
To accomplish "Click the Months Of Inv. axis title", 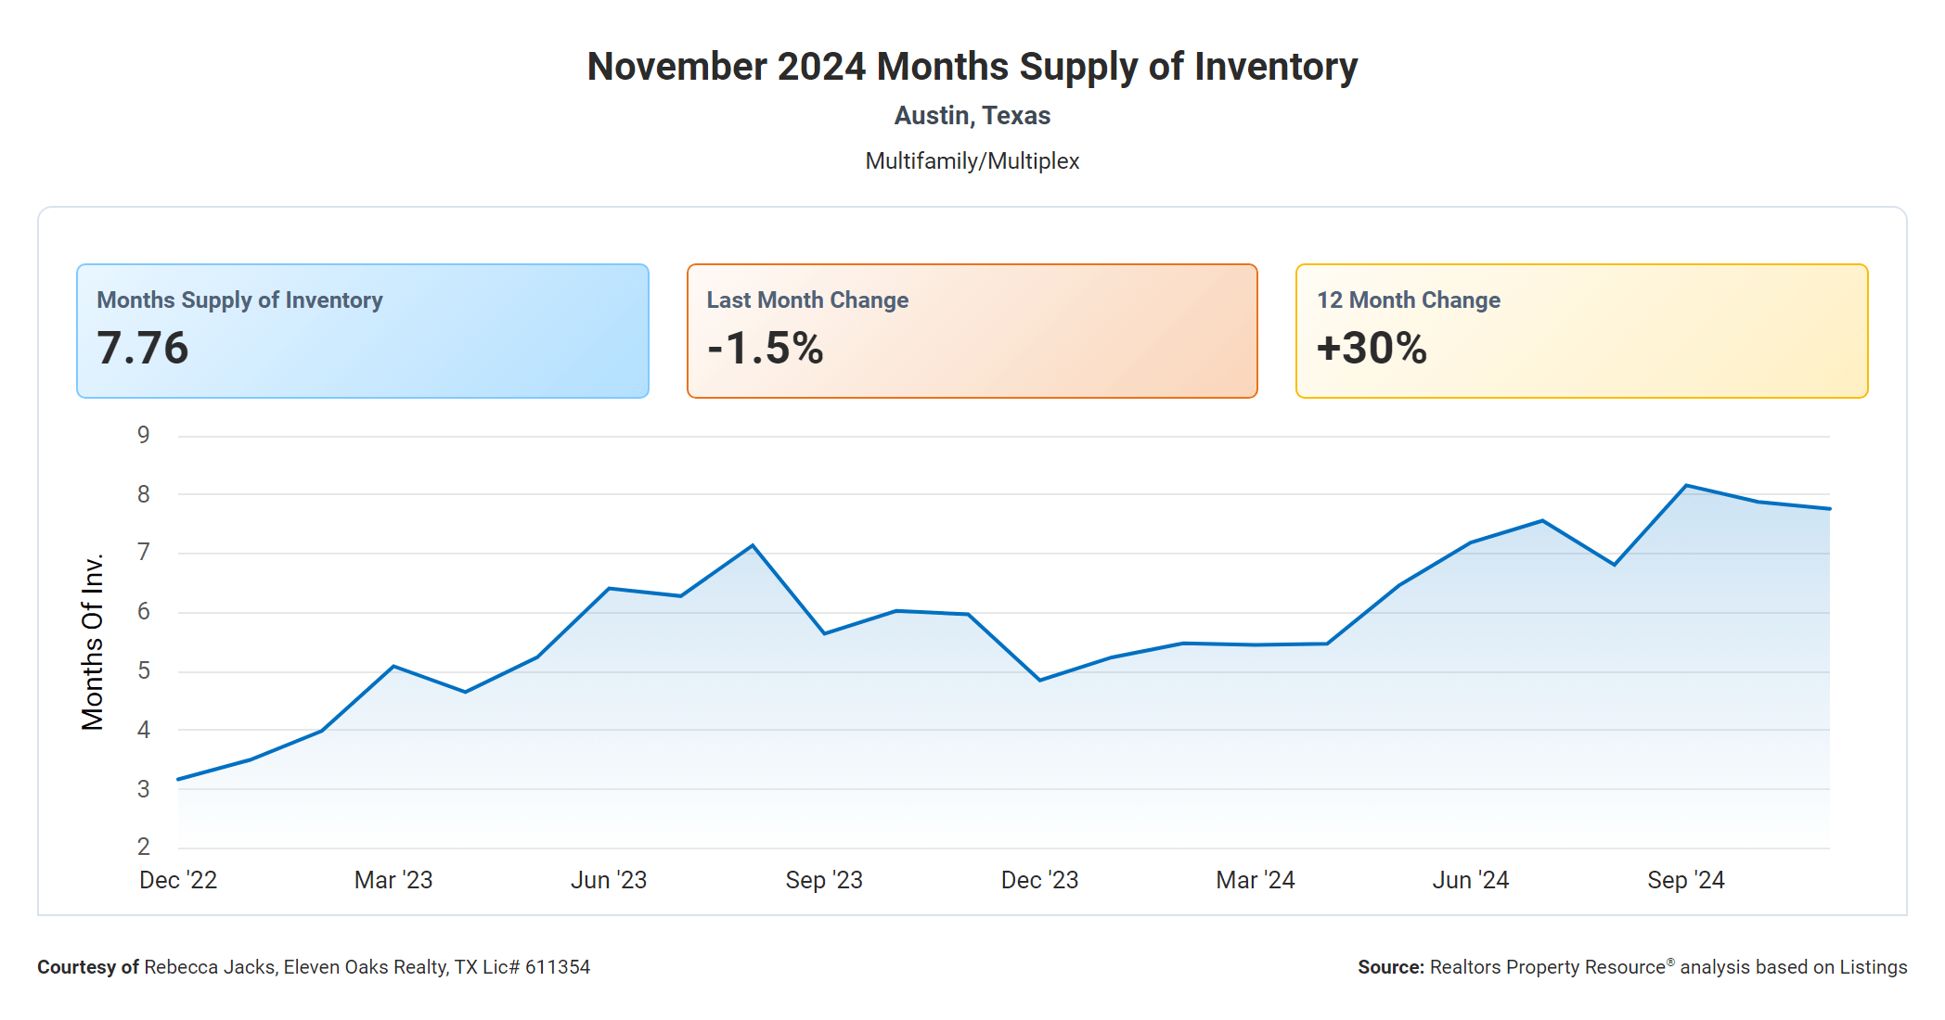I will [93, 642].
